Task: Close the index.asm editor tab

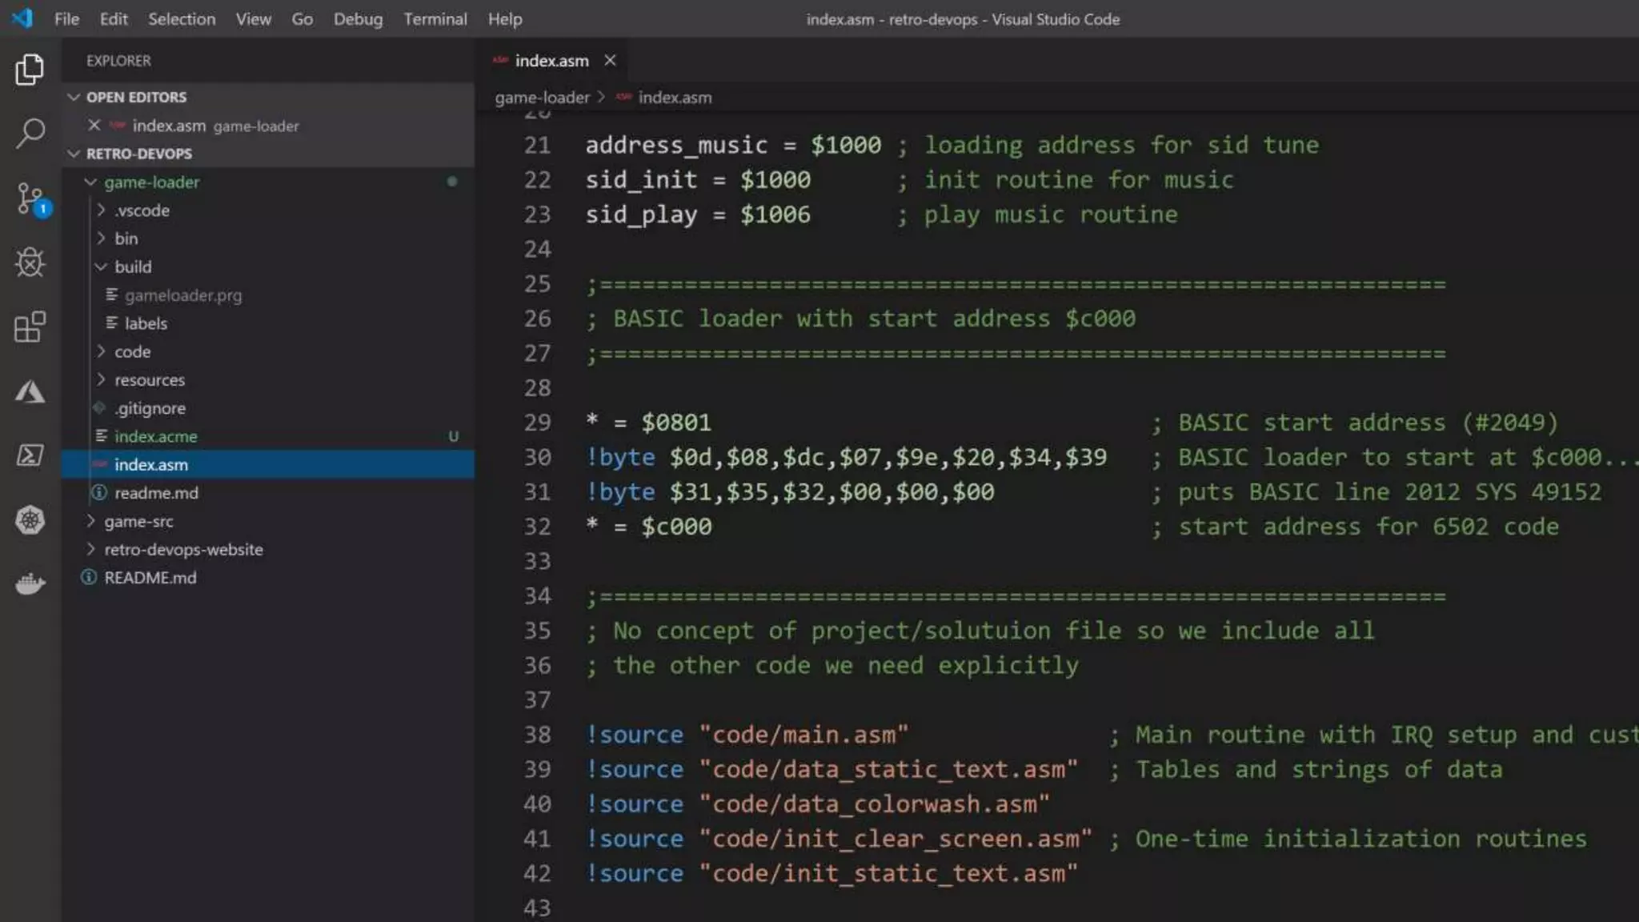Action: point(610,61)
